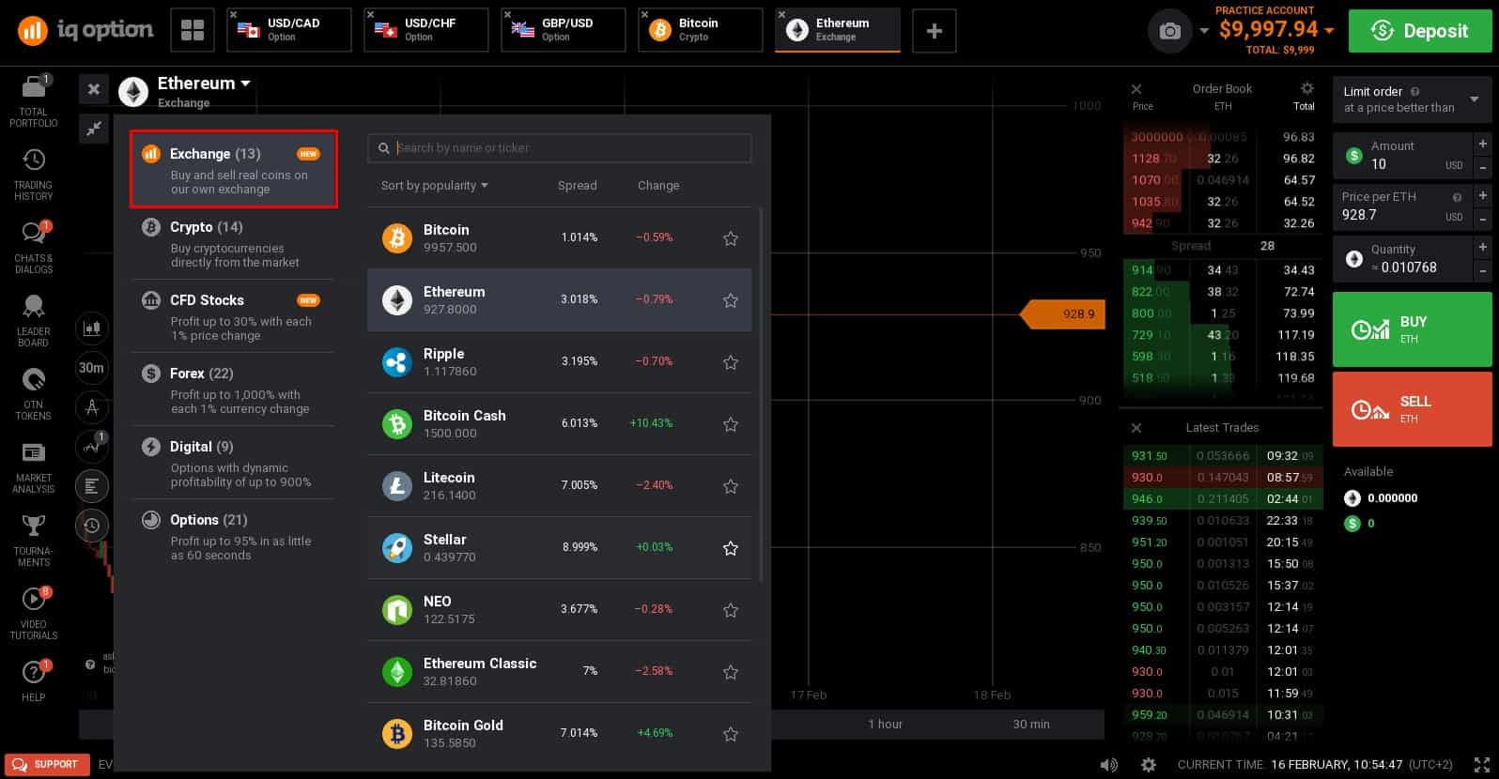Select the 30 min chart range

1031,724
